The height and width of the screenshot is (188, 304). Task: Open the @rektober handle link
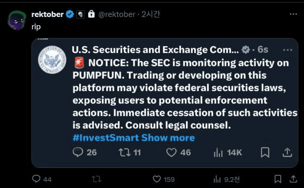[117, 14]
